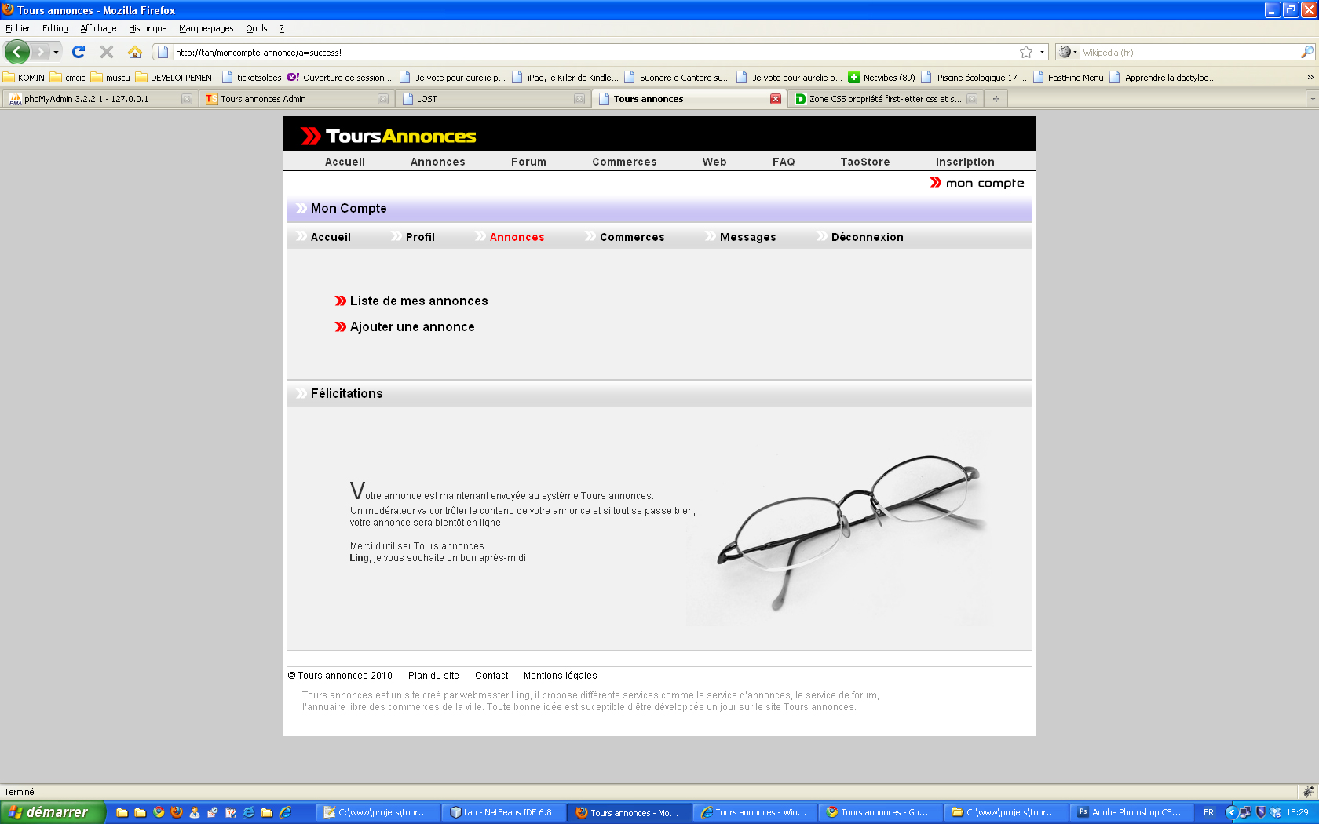The width and height of the screenshot is (1319, 824).
Task: Switch to Adobe Photoshop CS taskbar window
Action: (1131, 812)
